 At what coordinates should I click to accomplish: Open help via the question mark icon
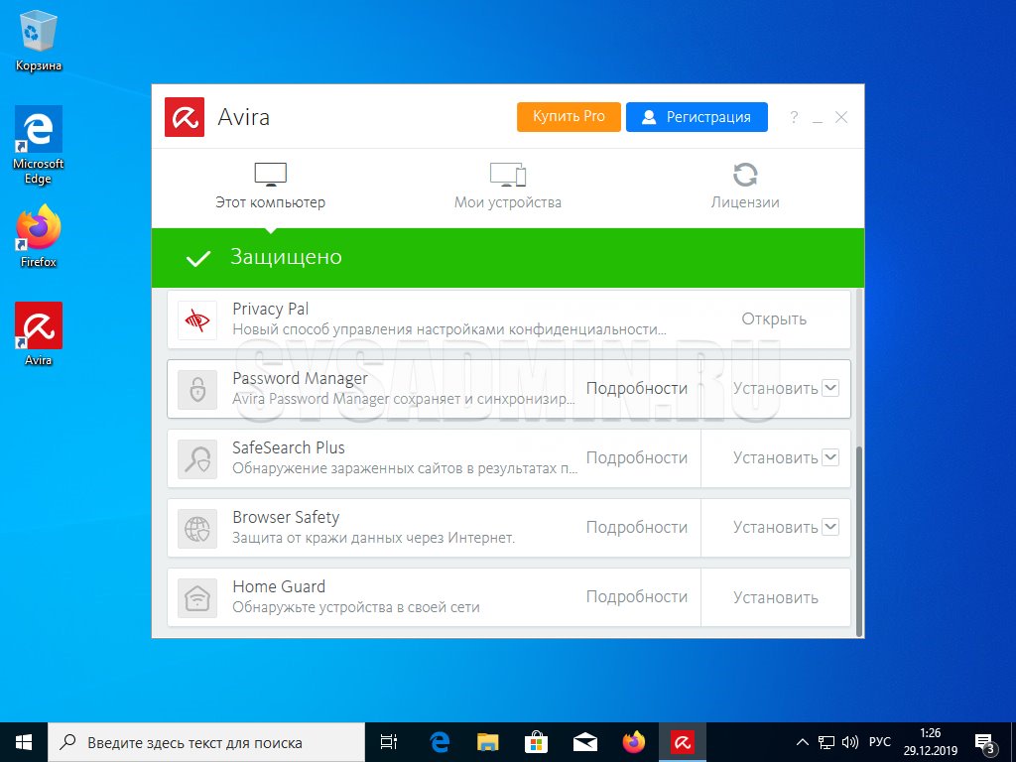[x=794, y=117]
